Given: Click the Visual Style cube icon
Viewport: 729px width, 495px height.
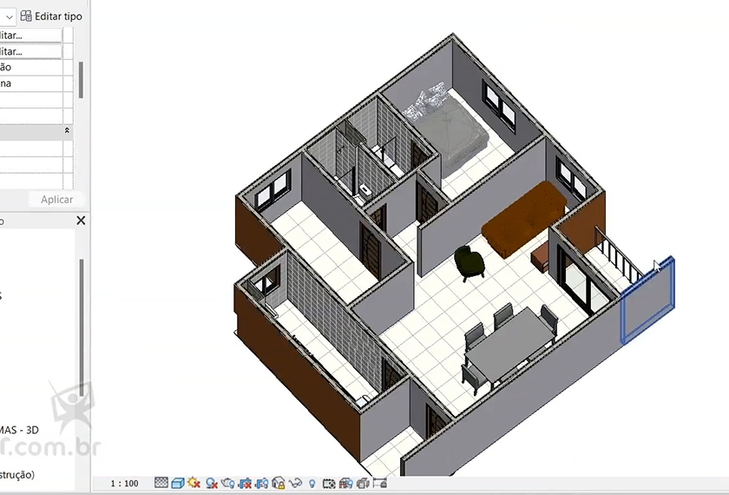Looking at the screenshot, I should [177, 483].
